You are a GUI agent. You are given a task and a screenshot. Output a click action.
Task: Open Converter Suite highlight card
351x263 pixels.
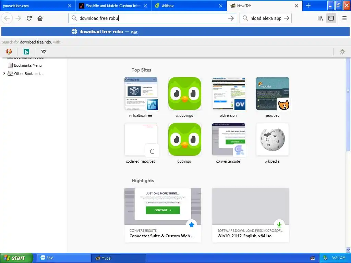pyautogui.click(x=163, y=215)
